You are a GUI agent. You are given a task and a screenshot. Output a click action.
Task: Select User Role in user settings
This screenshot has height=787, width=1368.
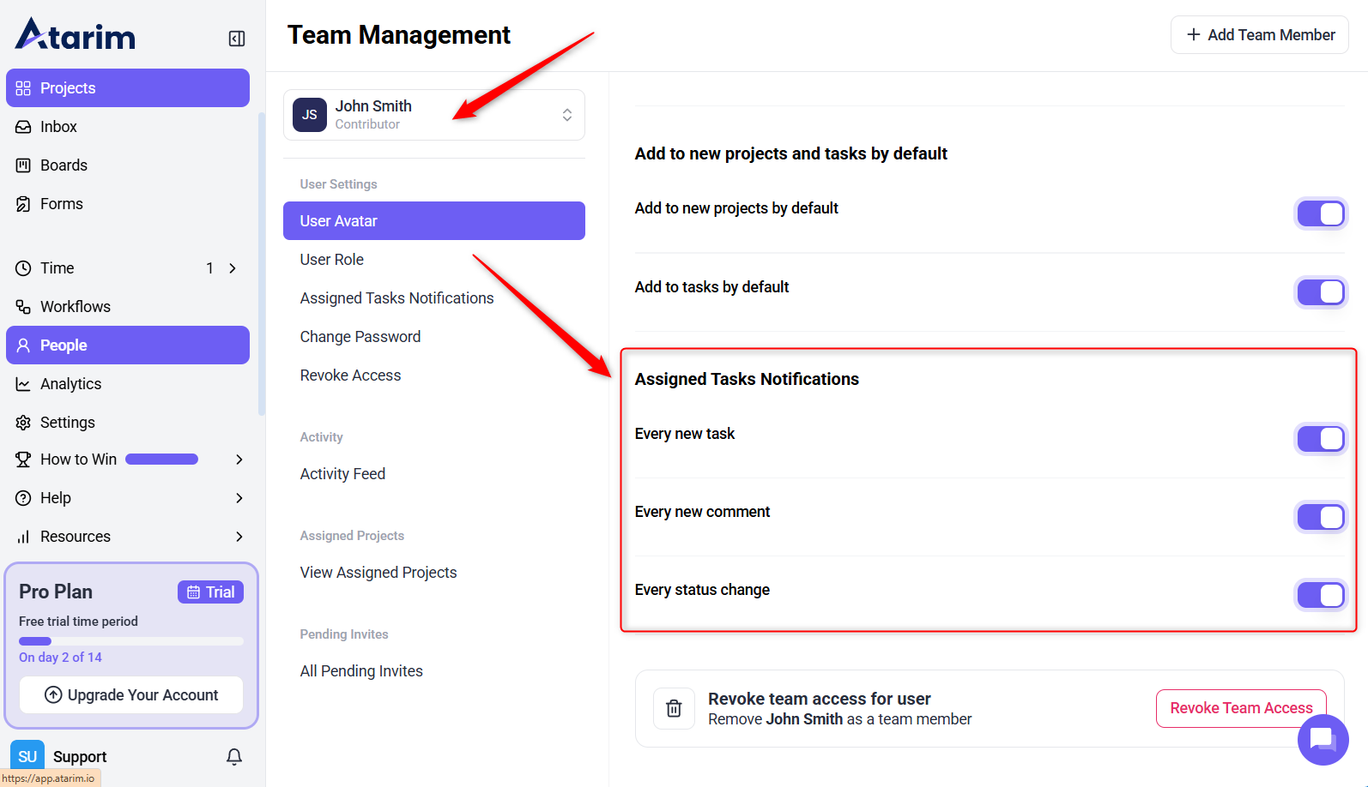332,260
